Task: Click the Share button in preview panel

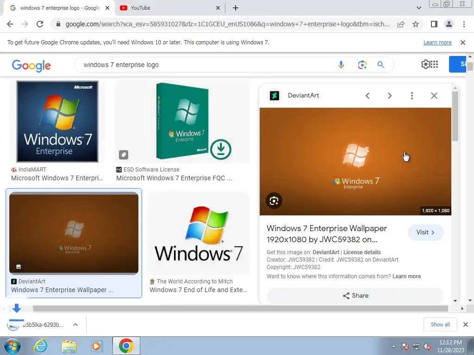Action: [x=355, y=295]
